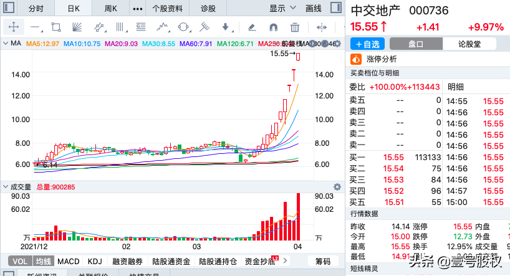Open the 显示 dropdown menu
This screenshot has height=276, width=510.
[x=282, y=8]
